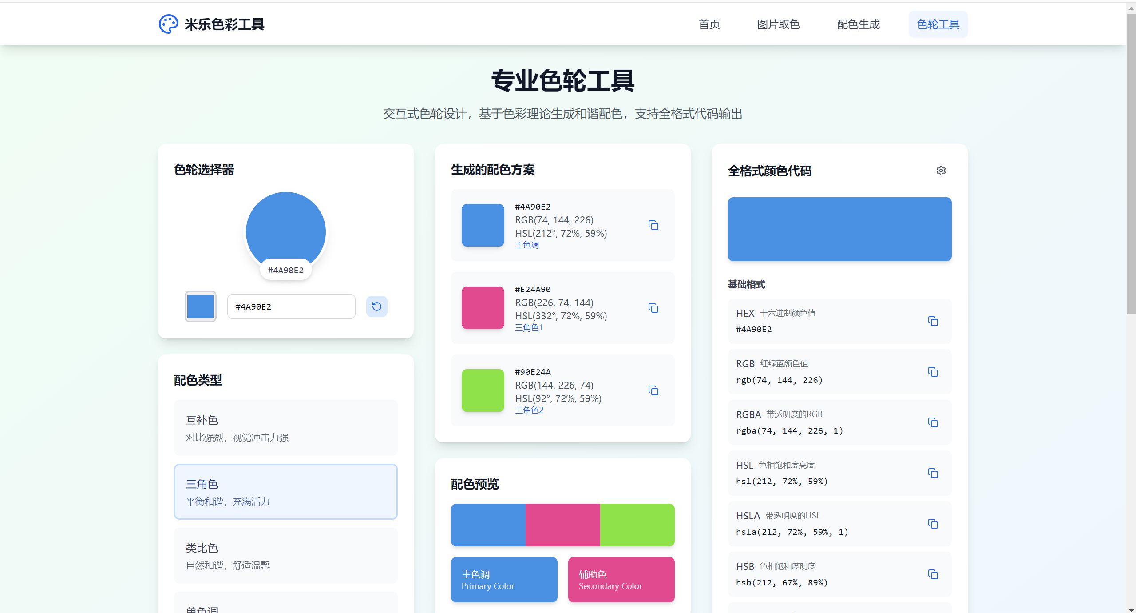
Task: Copy the HEX format value
Action: click(x=933, y=321)
